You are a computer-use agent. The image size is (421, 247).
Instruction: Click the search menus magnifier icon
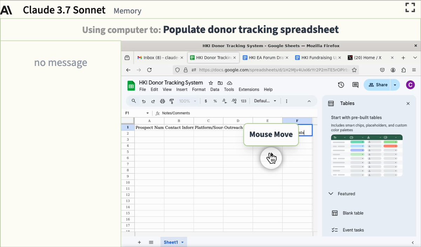134,101
